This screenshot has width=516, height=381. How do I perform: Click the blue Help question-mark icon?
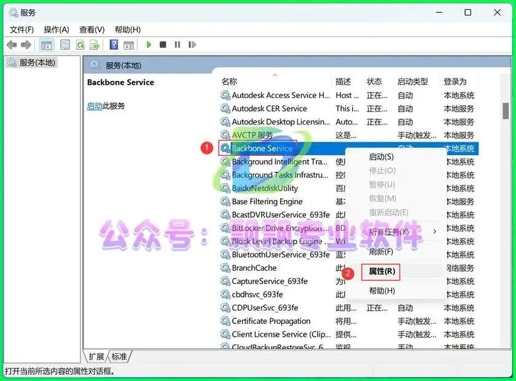114,44
